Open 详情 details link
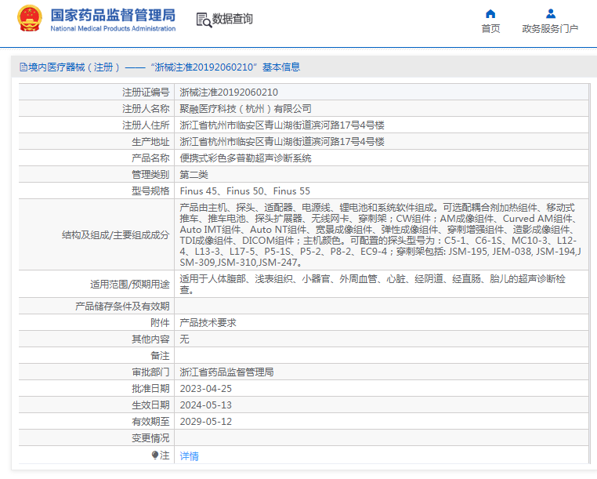597x479 pixels. coord(190,455)
